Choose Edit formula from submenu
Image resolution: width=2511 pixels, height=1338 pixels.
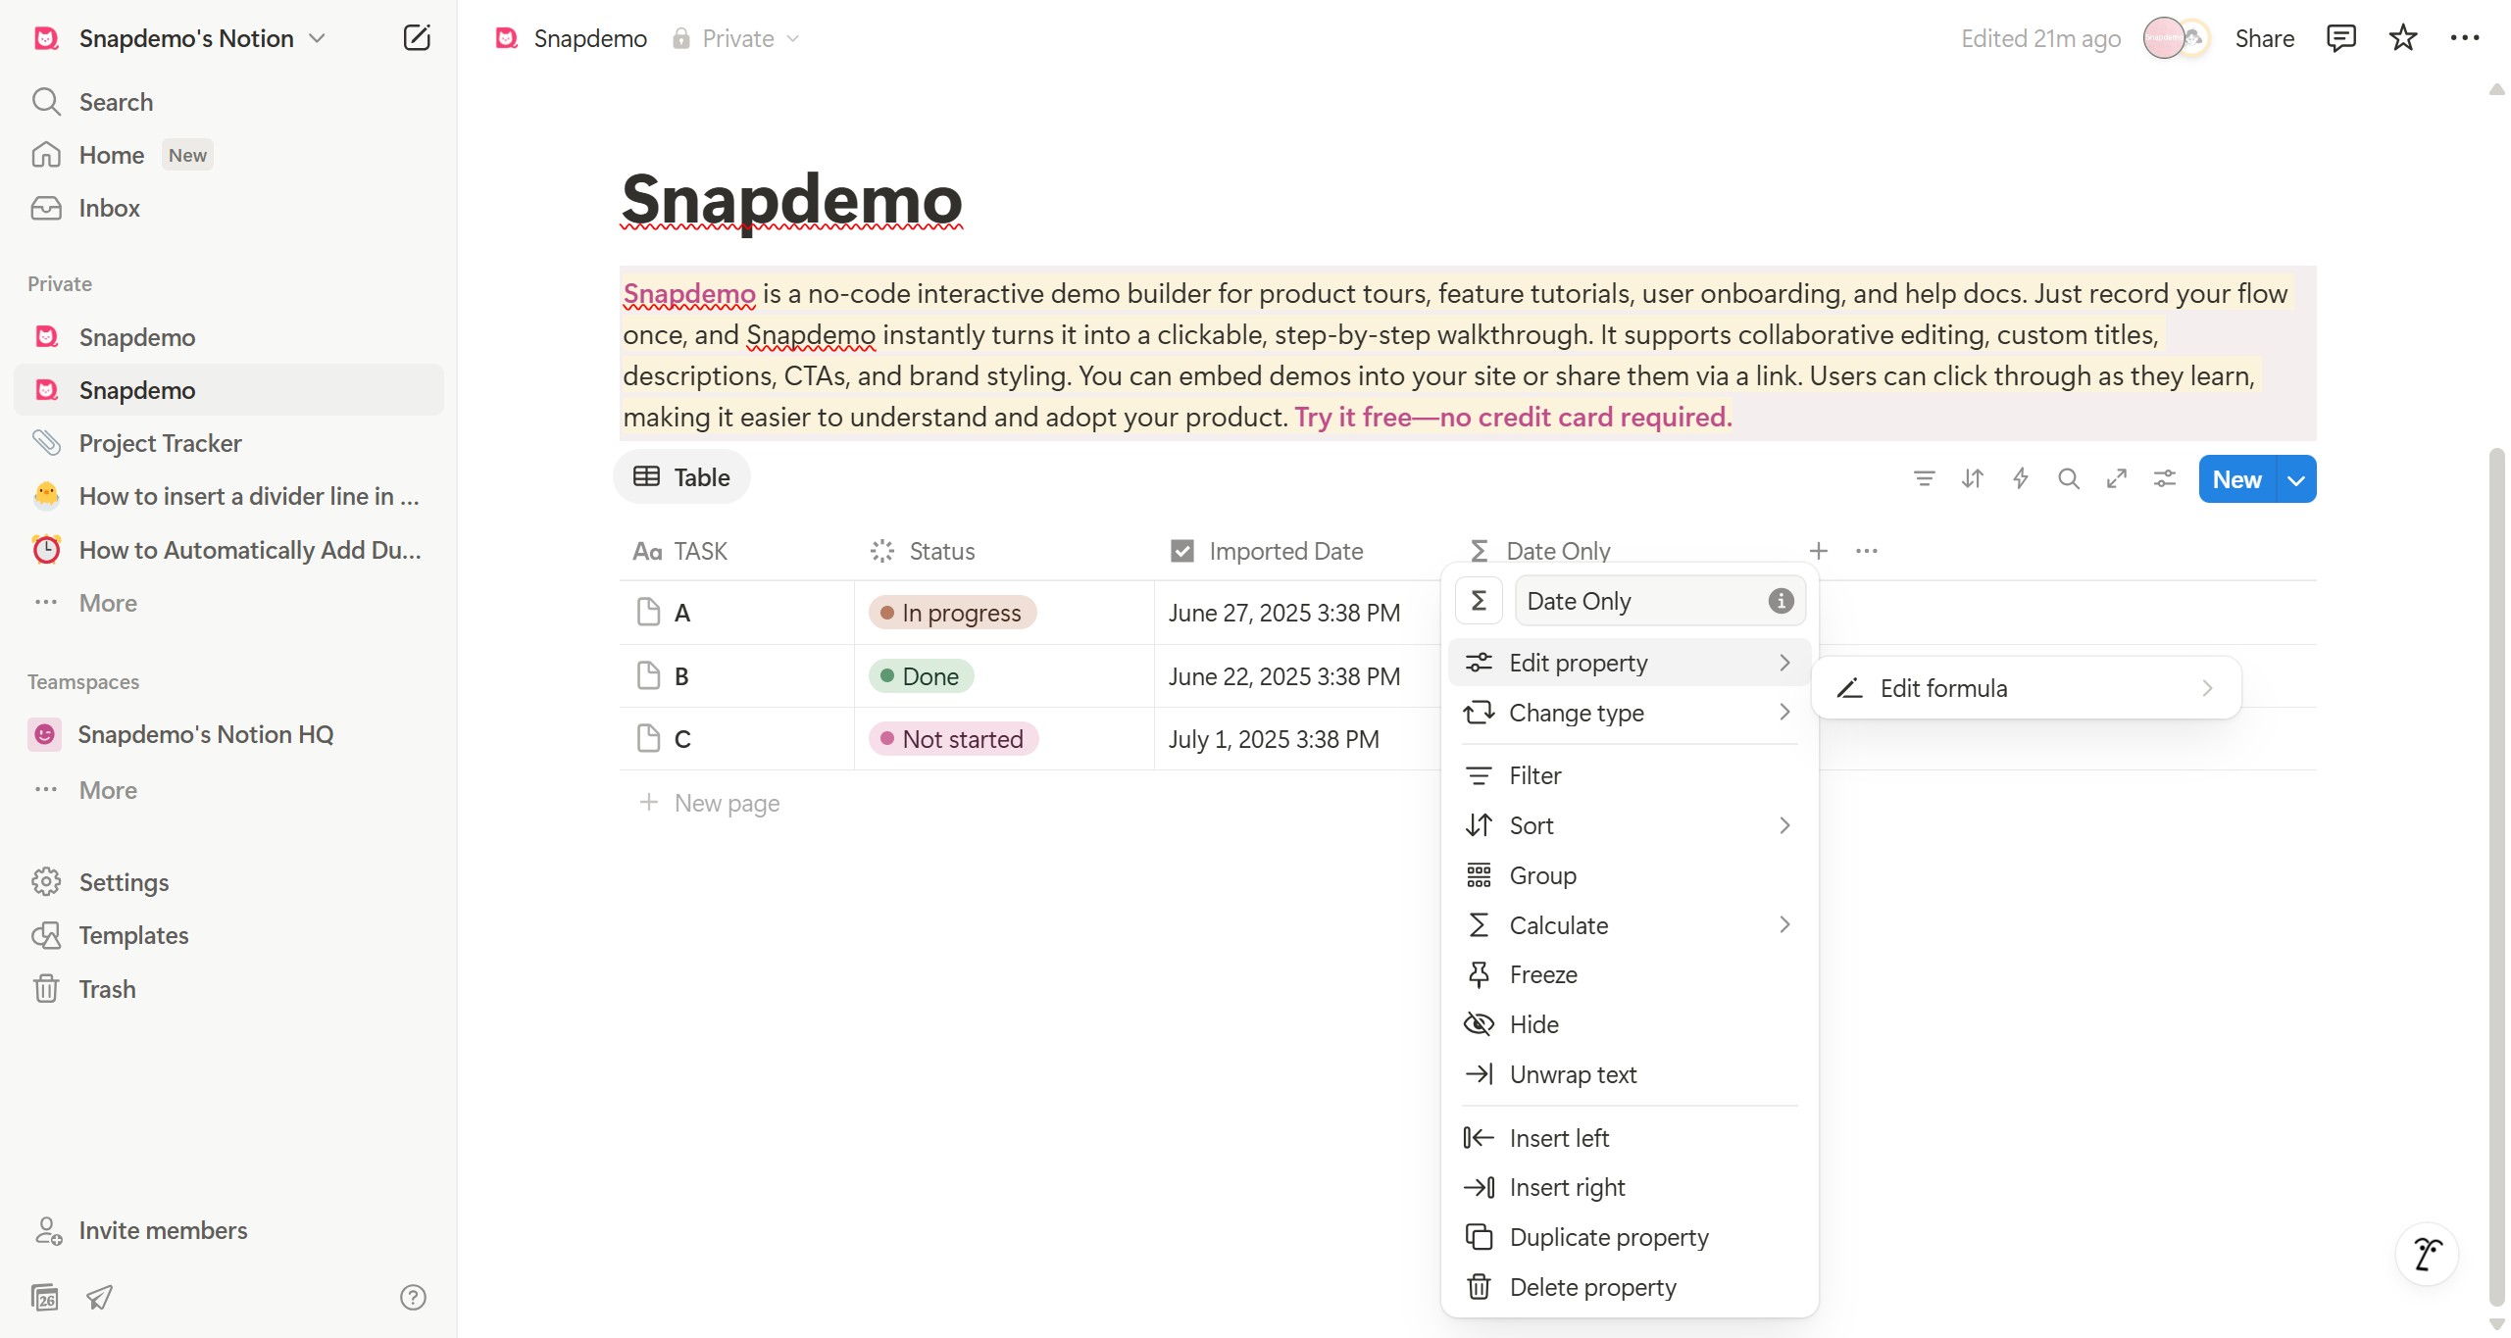(2026, 688)
